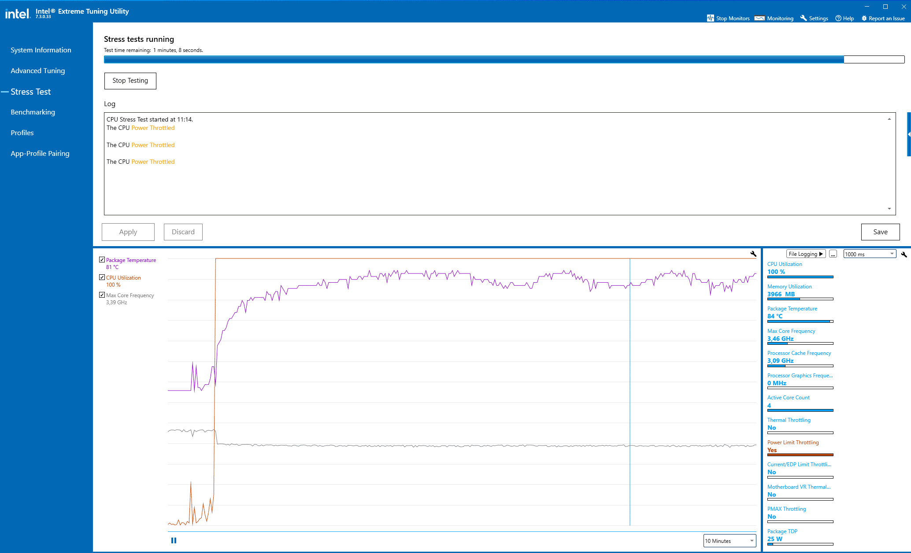Click the Apply button
The image size is (911, 553).
coord(128,232)
